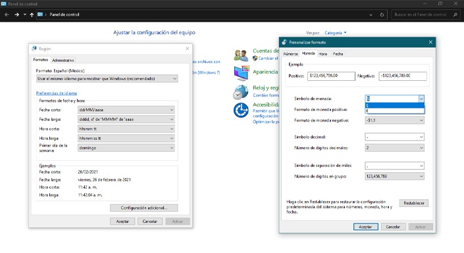Open Reloj y región category link
The image size is (464, 253).
[x=265, y=88]
